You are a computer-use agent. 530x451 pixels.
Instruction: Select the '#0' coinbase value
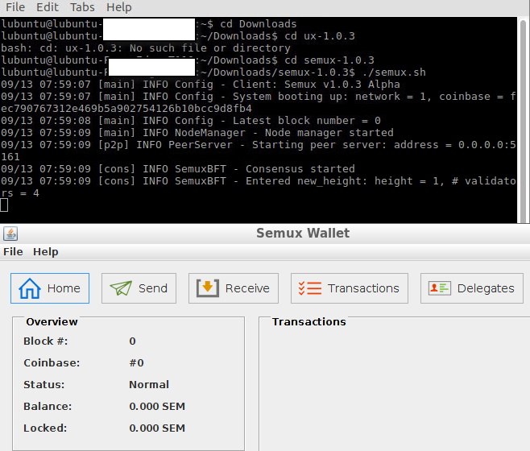[136, 362]
